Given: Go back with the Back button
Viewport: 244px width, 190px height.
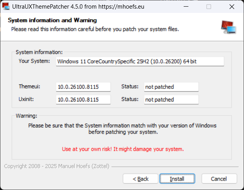Looking at the screenshot, I should click(x=141, y=179).
